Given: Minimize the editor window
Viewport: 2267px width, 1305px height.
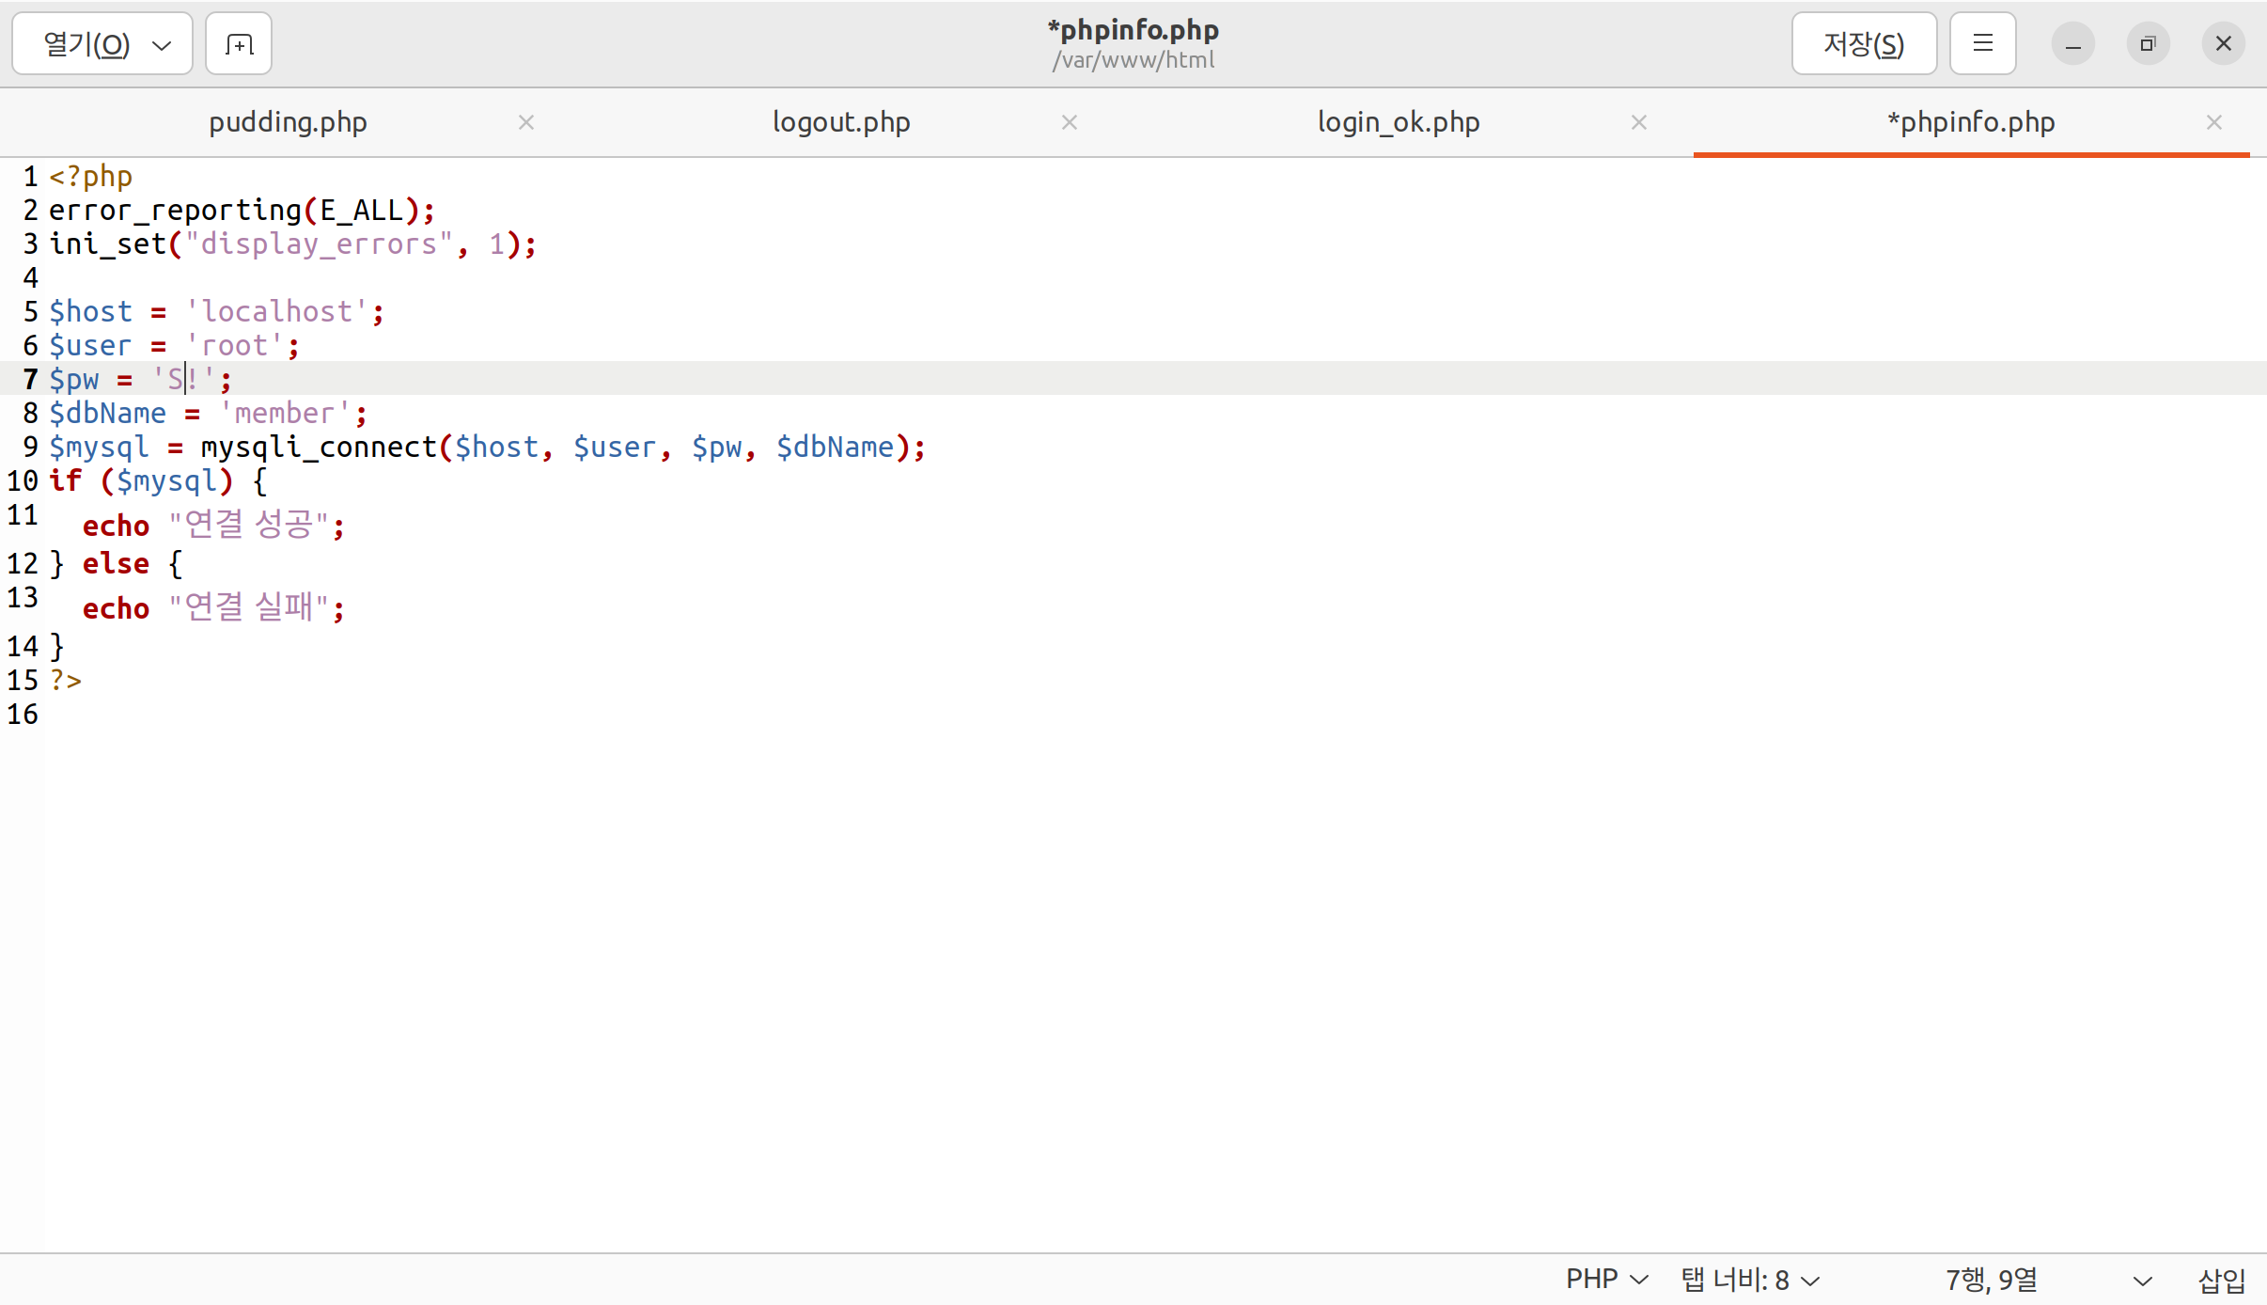Looking at the screenshot, I should point(2072,44).
